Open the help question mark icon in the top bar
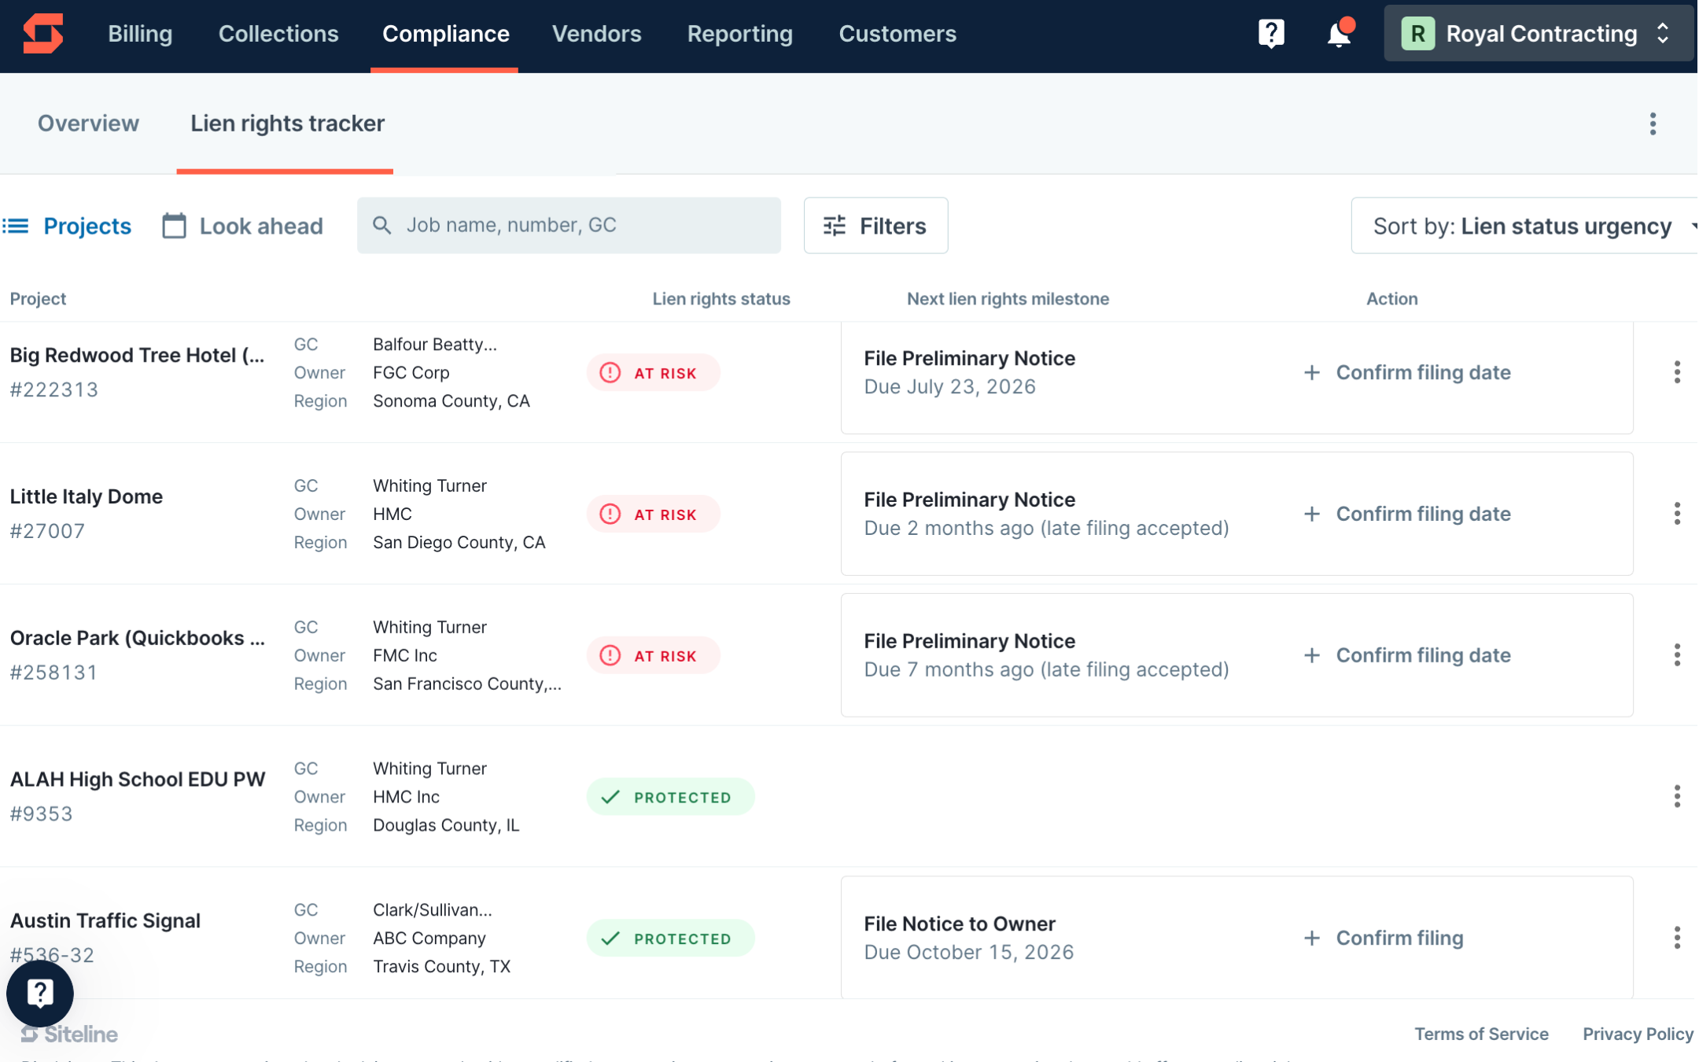Viewport: 1699px width, 1062px height. click(x=1271, y=34)
